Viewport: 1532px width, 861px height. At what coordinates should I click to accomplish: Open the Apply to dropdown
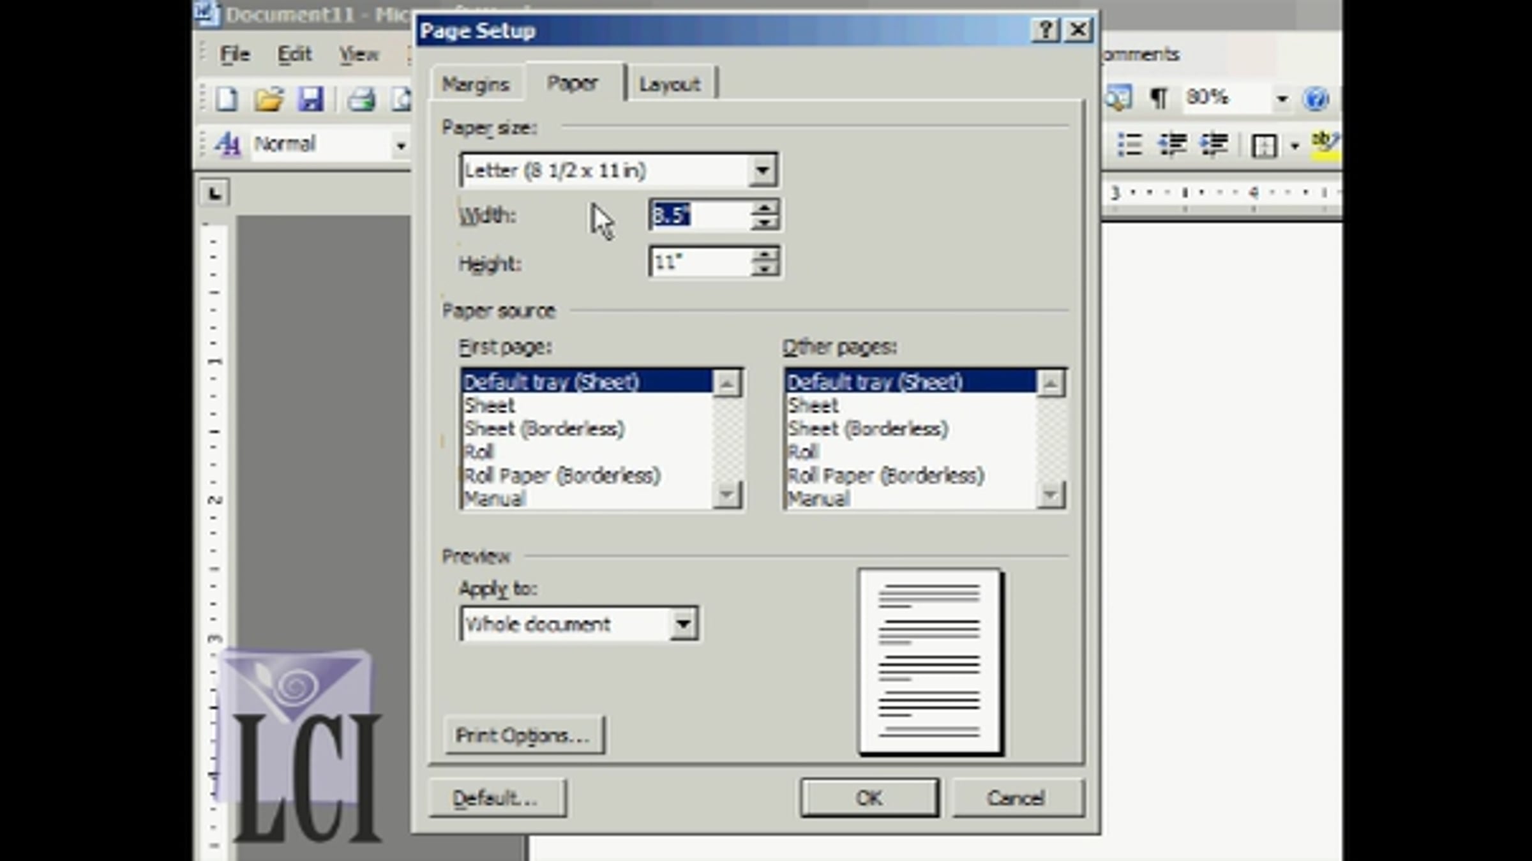683,624
